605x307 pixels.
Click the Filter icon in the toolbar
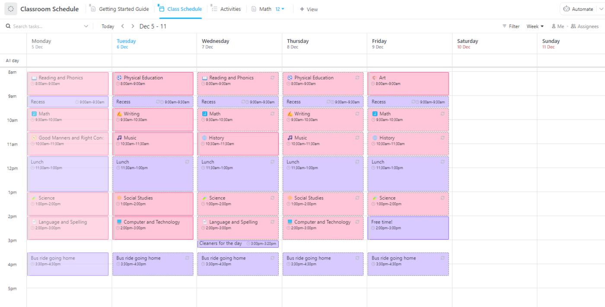click(x=504, y=26)
